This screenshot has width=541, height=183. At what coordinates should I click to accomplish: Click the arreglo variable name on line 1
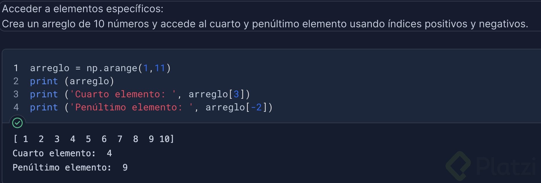tap(50, 68)
